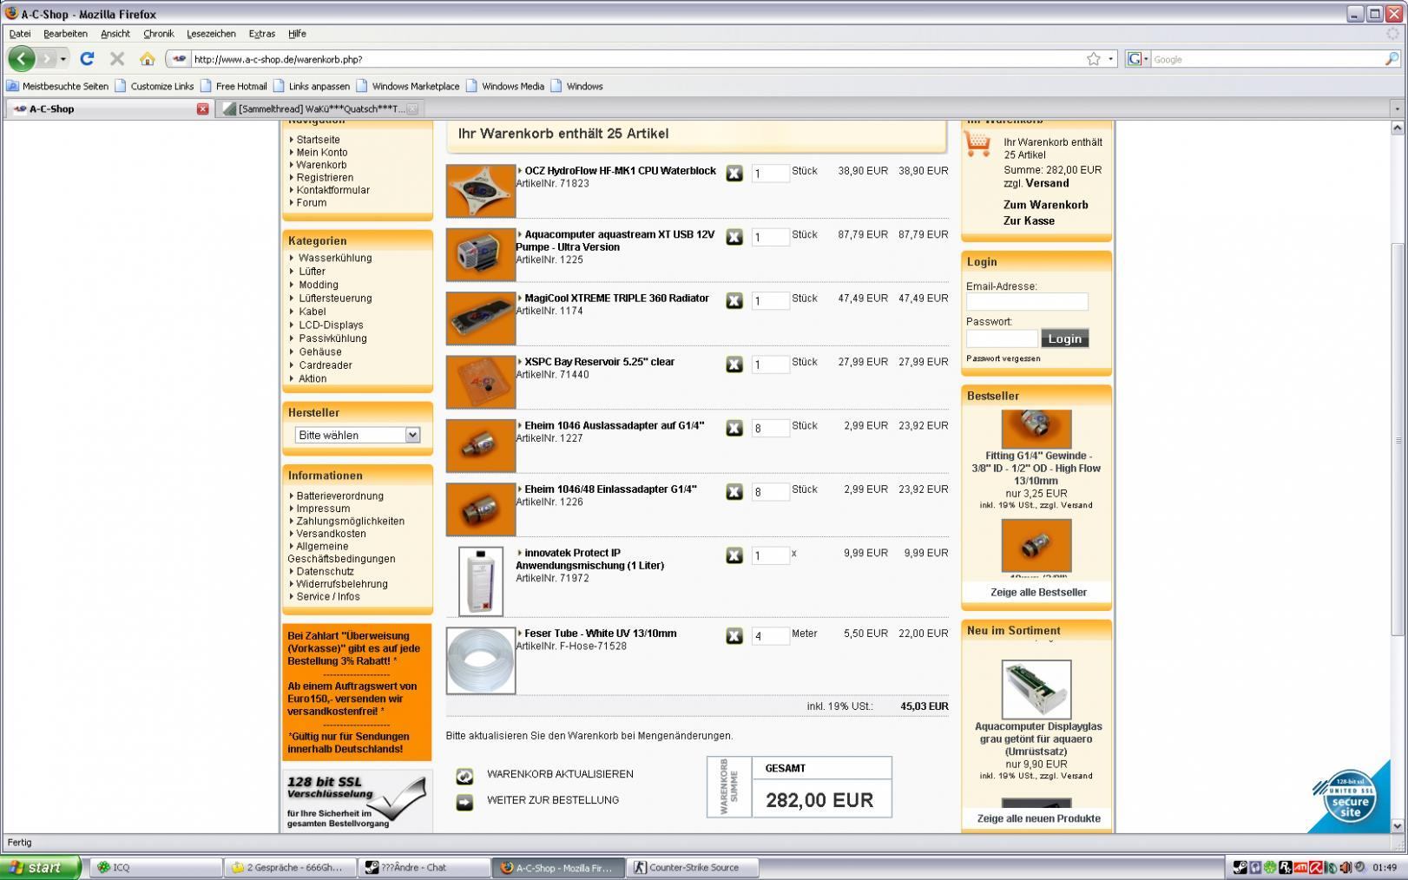Remove innovatek Protect IP from cart
Screen dimensions: 1408x880
pos(734,555)
